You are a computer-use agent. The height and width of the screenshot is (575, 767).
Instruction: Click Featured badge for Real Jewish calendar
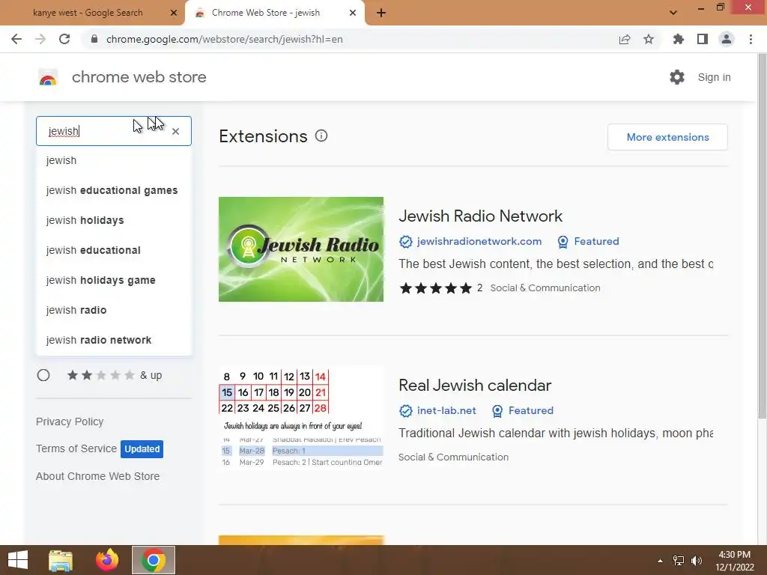click(x=523, y=410)
